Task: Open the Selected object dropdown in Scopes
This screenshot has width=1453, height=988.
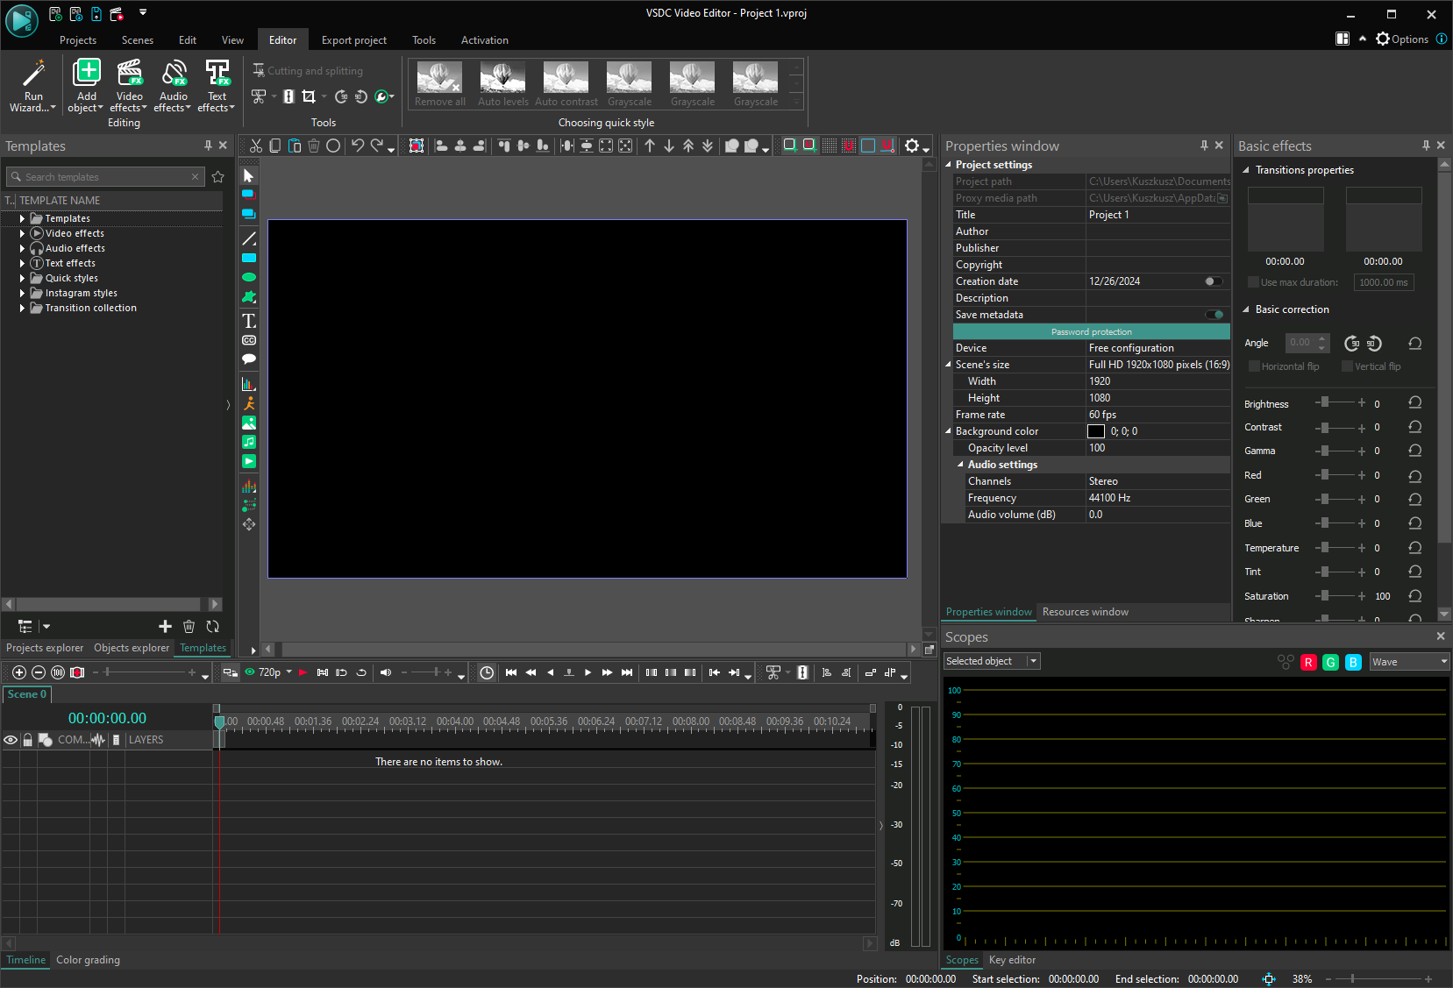Action: 992,661
